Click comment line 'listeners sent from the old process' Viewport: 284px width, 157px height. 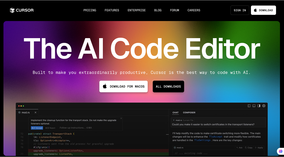[74, 144]
